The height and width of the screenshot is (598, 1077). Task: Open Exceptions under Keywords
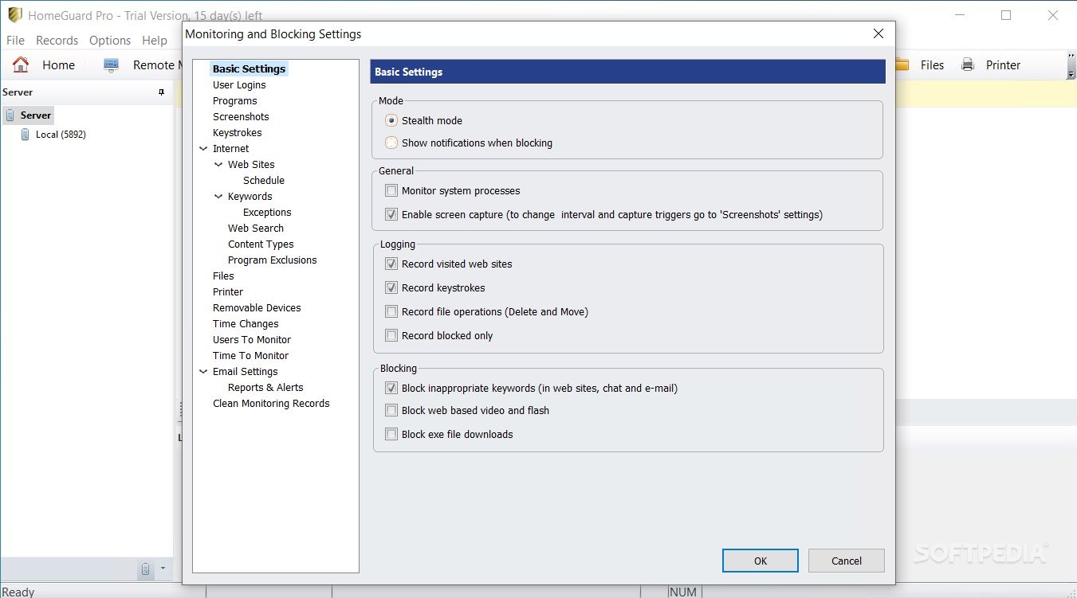pos(267,213)
